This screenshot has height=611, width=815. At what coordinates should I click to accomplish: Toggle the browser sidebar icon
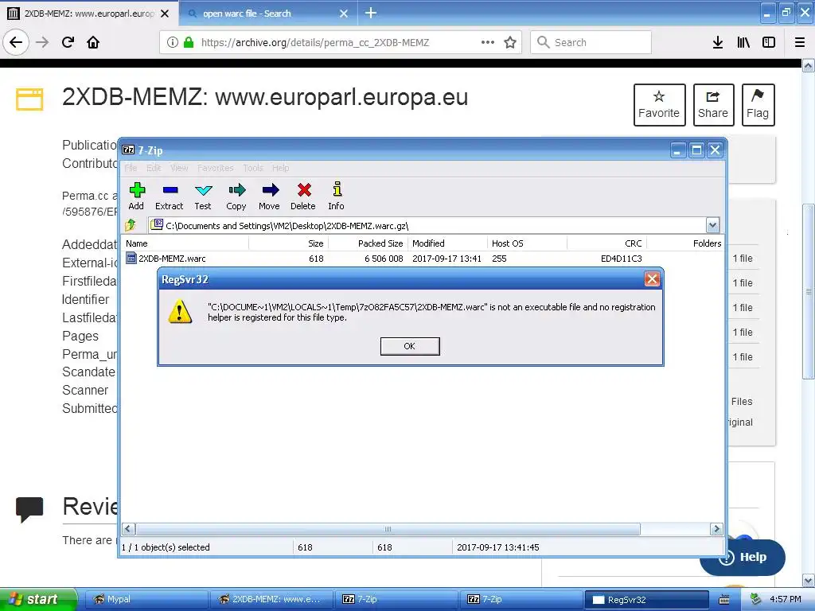(x=769, y=42)
